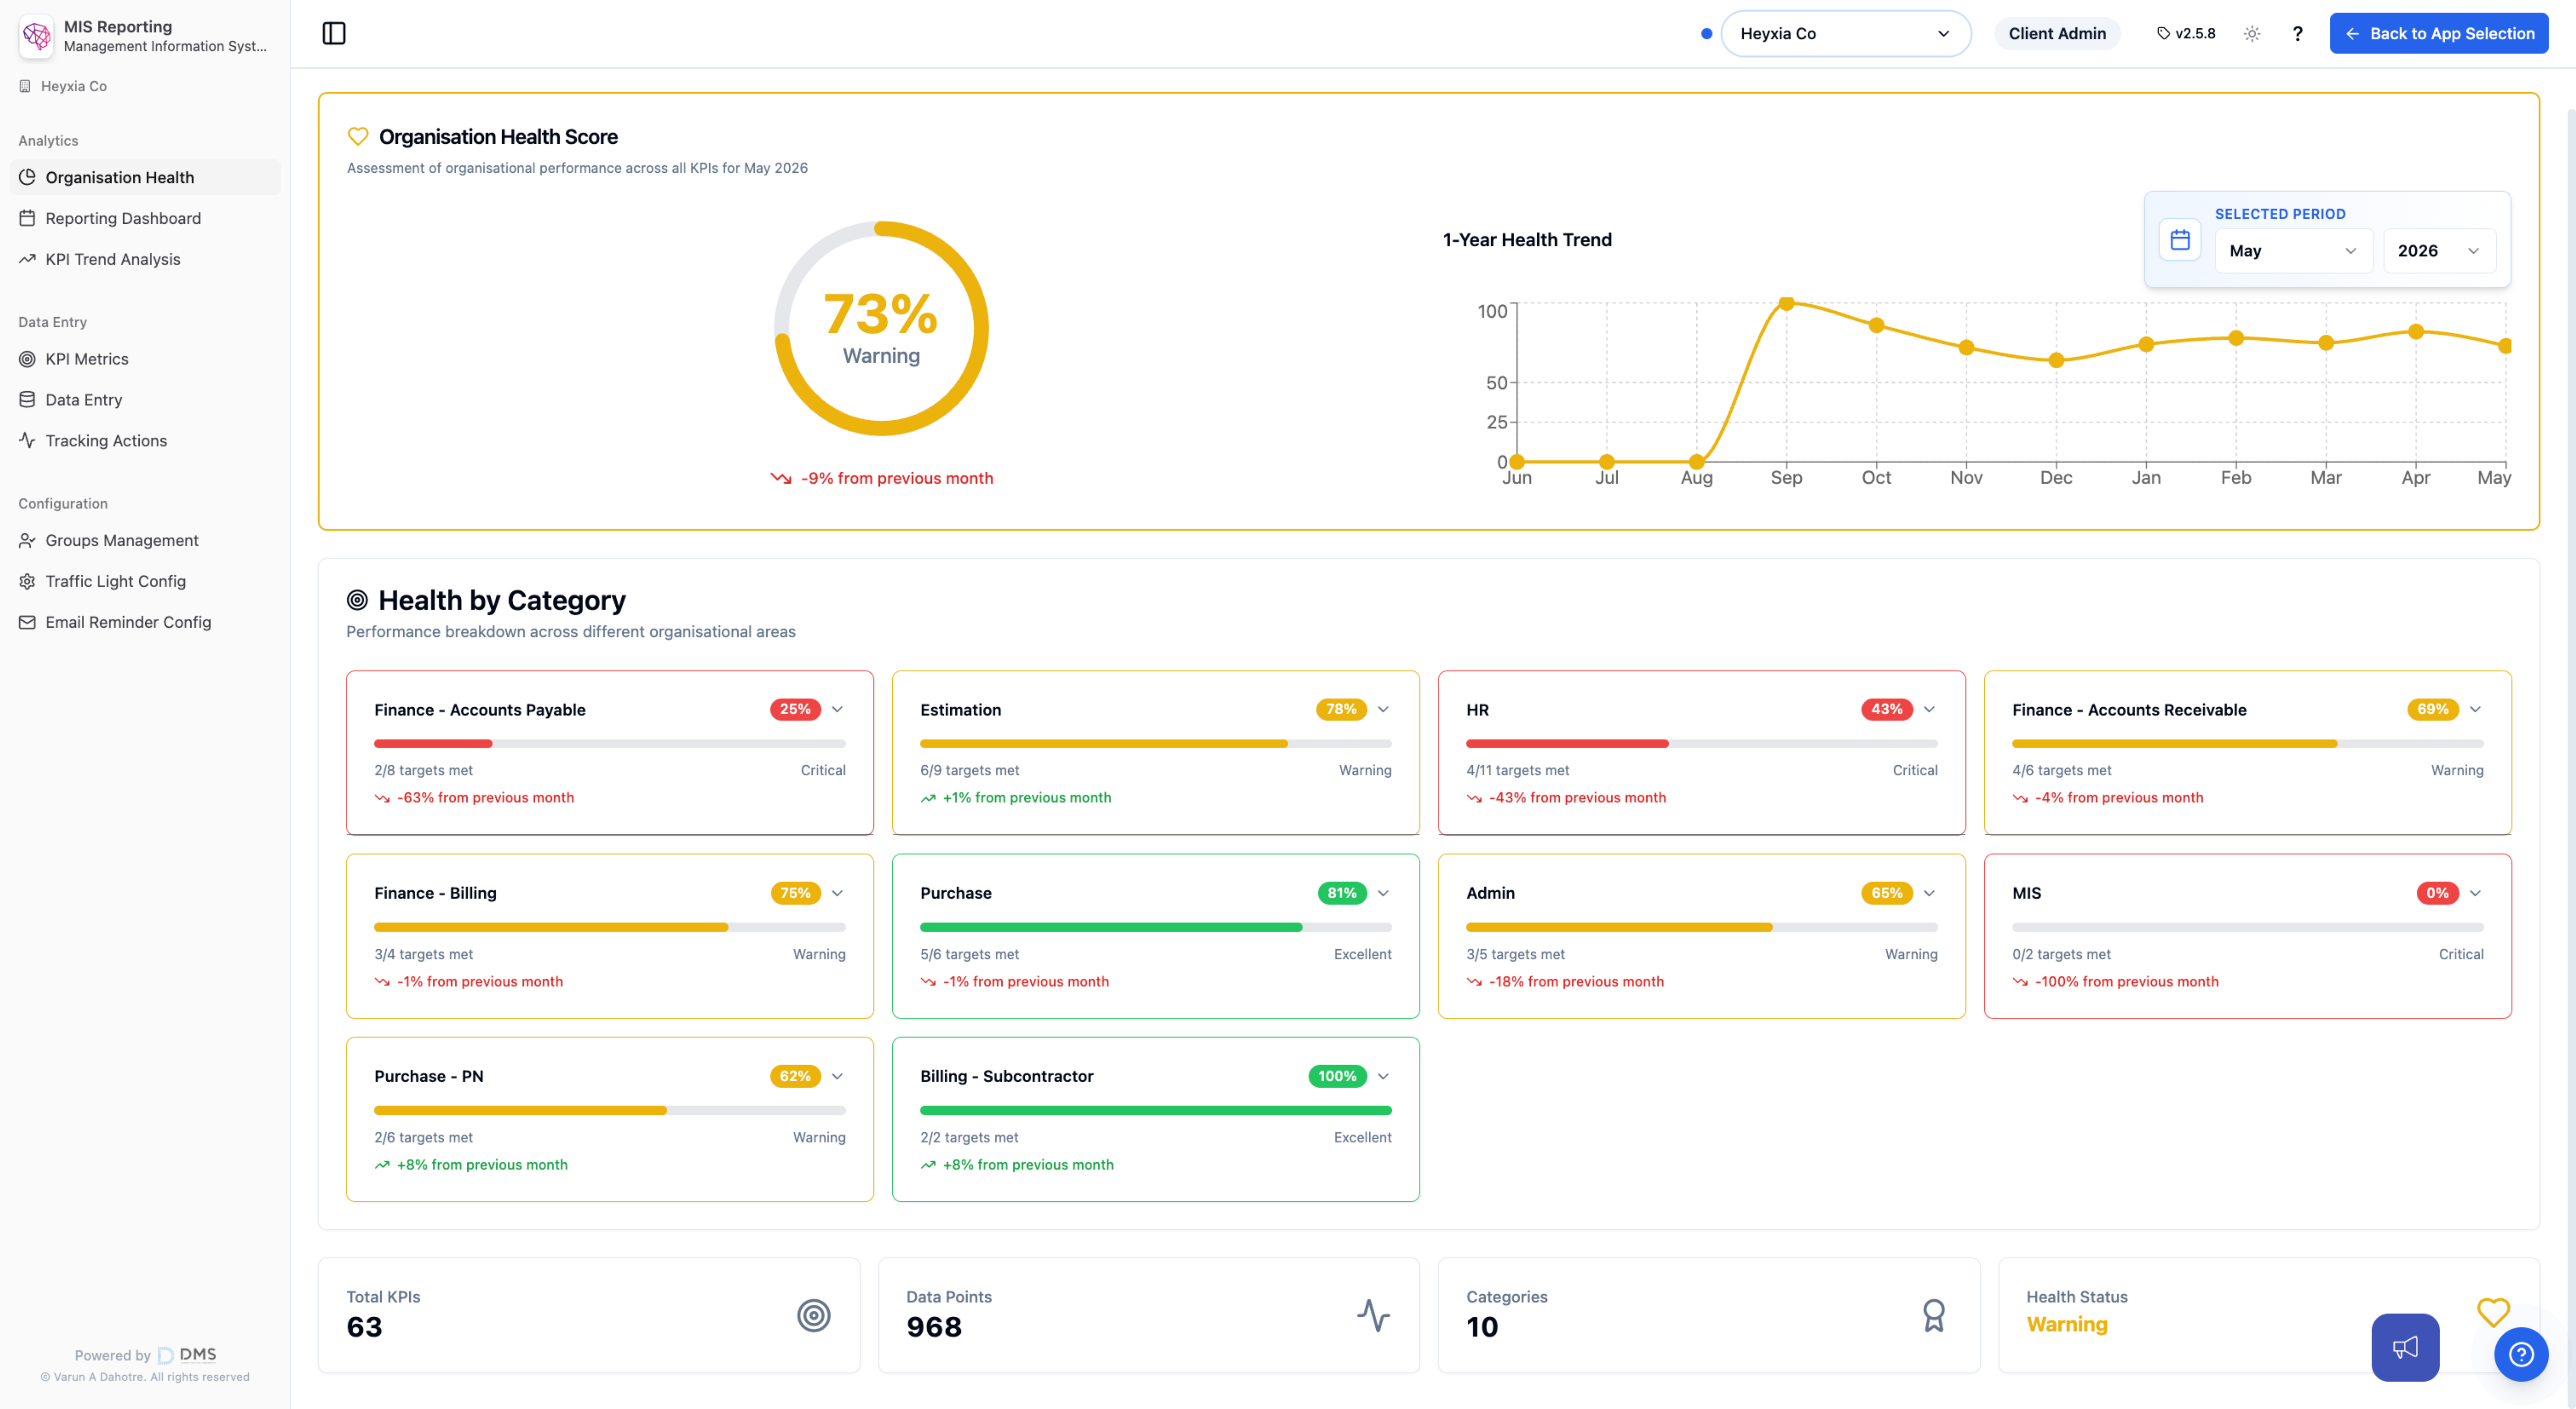
Task: Click the heart icon beside Organisation Health Score
Action: 358,136
